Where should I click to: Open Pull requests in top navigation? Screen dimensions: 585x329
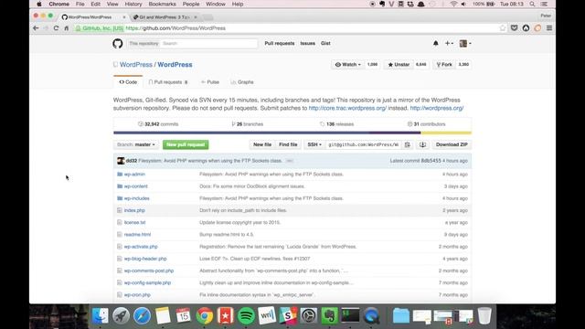point(280,43)
